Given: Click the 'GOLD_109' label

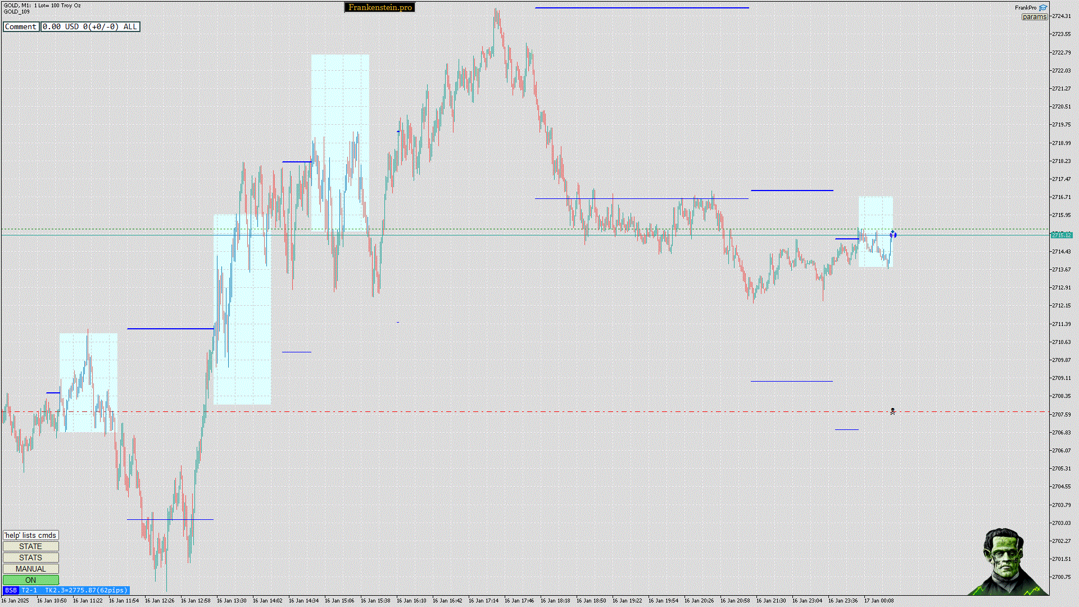Looking at the screenshot, I should pos(17,12).
